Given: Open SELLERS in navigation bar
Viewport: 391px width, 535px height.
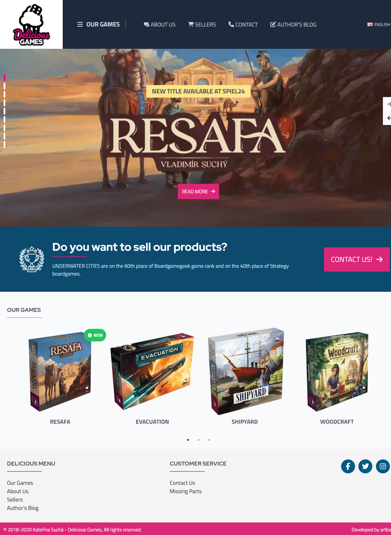Looking at the screenshot, I should point(202,25).
